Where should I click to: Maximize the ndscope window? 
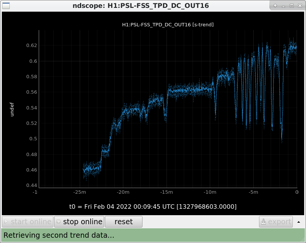tap(292, 6)
